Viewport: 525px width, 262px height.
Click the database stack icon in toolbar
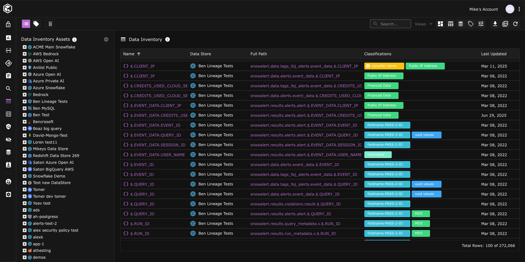pyautogui.click(x=461, y=24)
